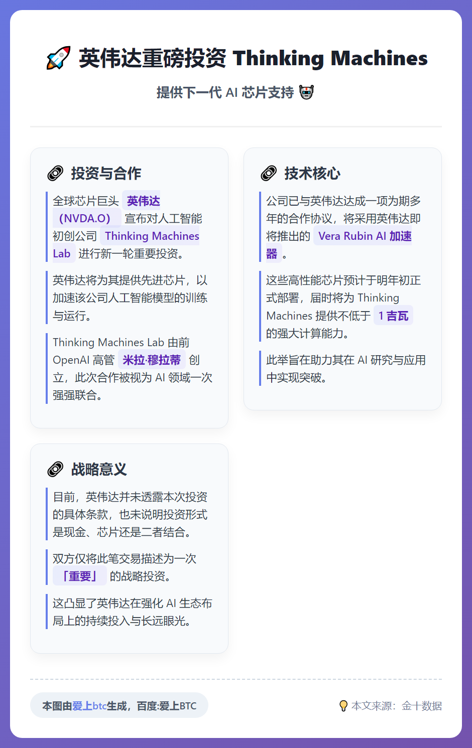Screen dimensions: 472x748
Task: Click the rocket emoji in the title
Action: (x=58, y=58)
